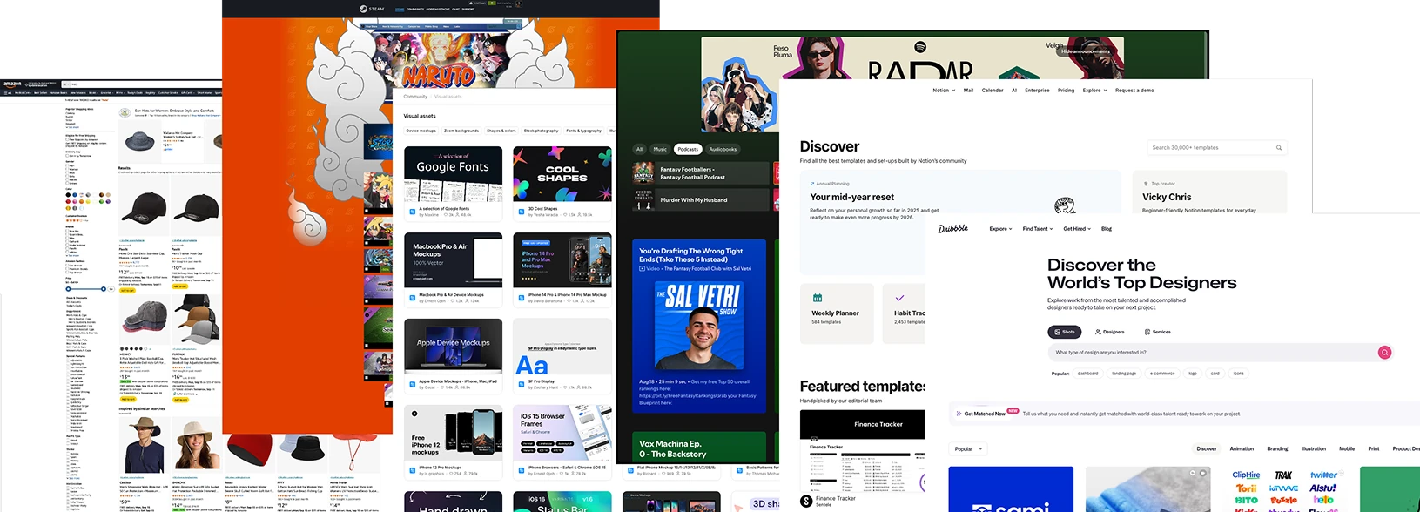Screen dimensions: 1420x512
Task: Click the Notion templates search box
Action: click(1217, 148)
